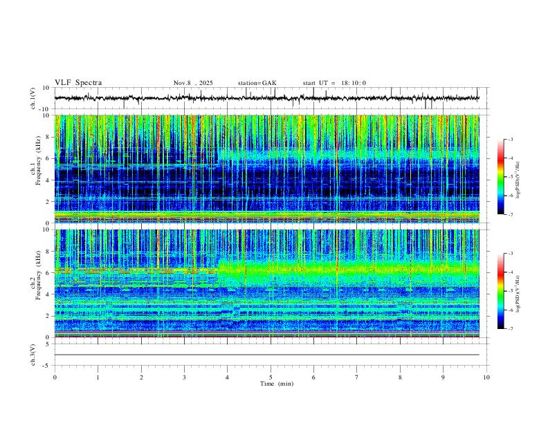
Task: Click the 'VLF Spectra' title text
Action: coord(78,83)
